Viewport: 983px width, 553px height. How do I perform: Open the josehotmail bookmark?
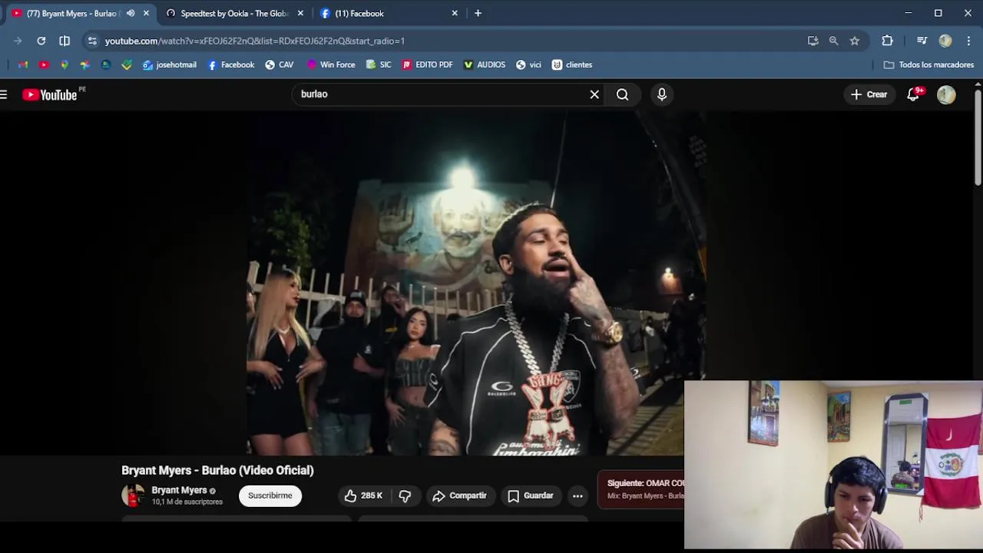coord(170,65)
